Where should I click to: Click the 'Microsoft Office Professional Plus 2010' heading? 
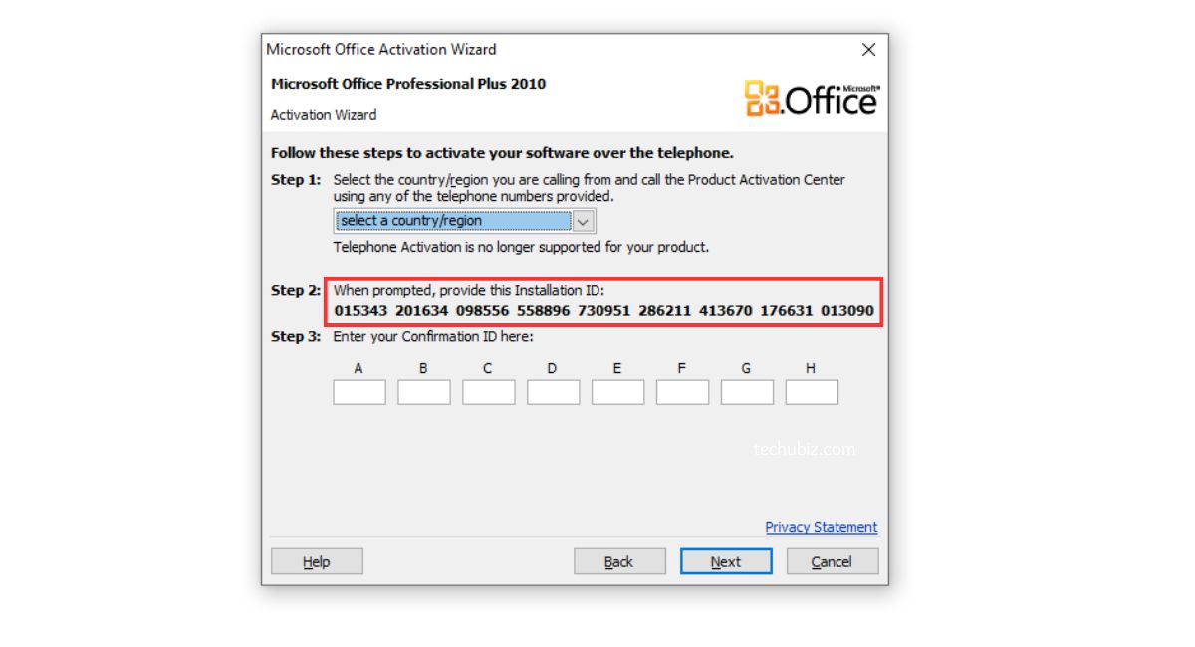[408, 84]
